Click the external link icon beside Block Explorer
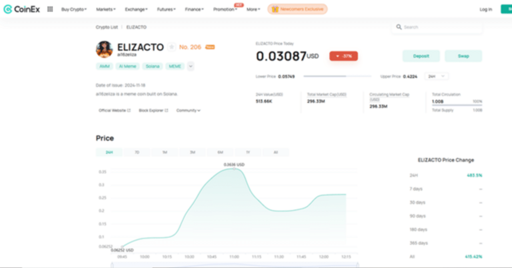The image size is (512, 268). coord(166,110)
